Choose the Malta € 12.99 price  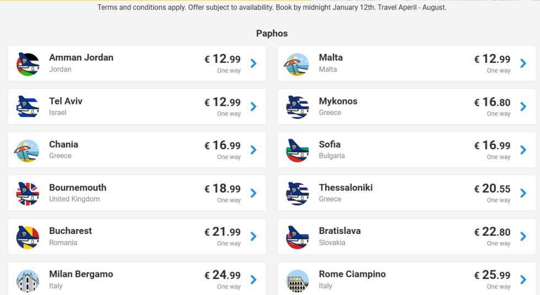click(492, 59)
